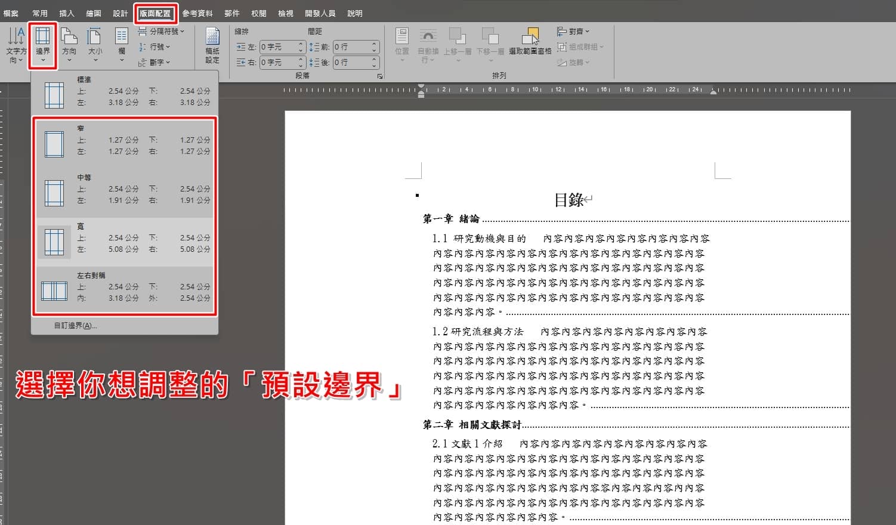
Task: Switch to the 檢視 view tab
Action: coord(286,13)
